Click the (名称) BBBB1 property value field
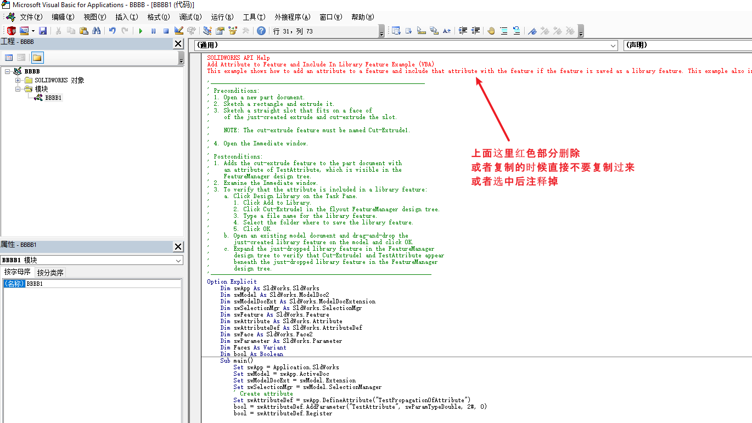The width and height of the screenshot is (752, 423). [x=103, y=284]
